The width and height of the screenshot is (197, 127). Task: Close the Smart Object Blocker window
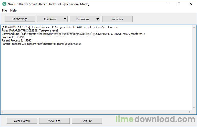click(191, 4)
